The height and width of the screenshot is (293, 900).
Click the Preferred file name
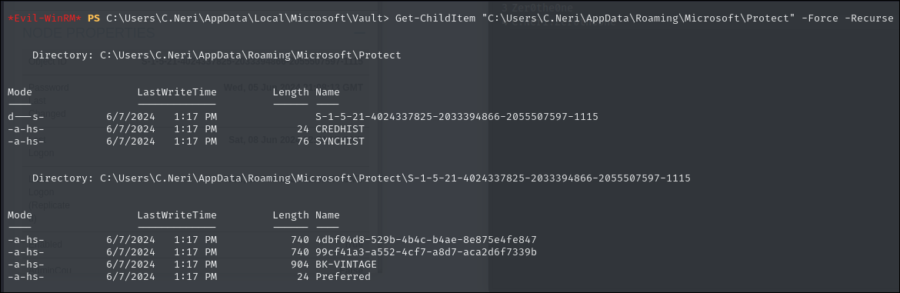click(343, 276)
